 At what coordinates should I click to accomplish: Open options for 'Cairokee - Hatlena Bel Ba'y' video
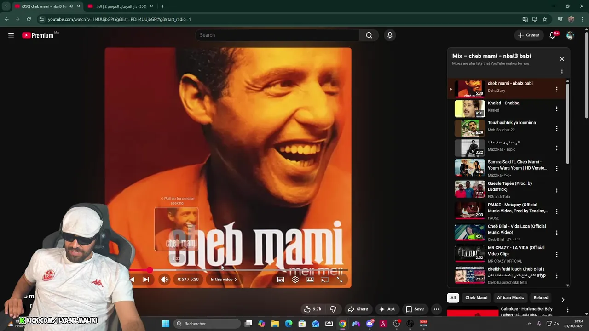point(567,310)
